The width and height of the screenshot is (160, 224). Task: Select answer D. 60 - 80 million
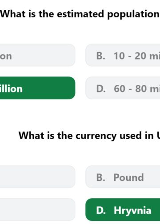point(123,88)
